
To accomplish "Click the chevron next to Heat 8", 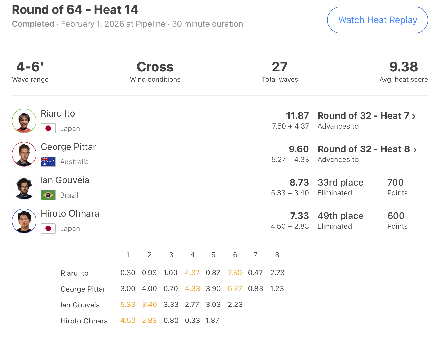I will tap(415, 150).
